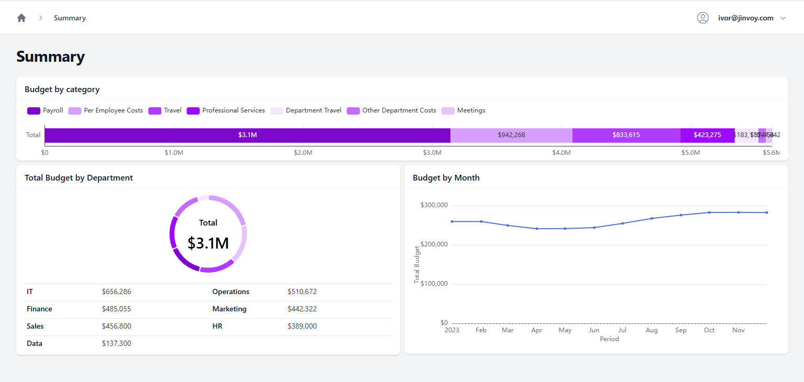Toggle the Department Travel legend entry
The image size is (804, 382).
pos(306,110)
